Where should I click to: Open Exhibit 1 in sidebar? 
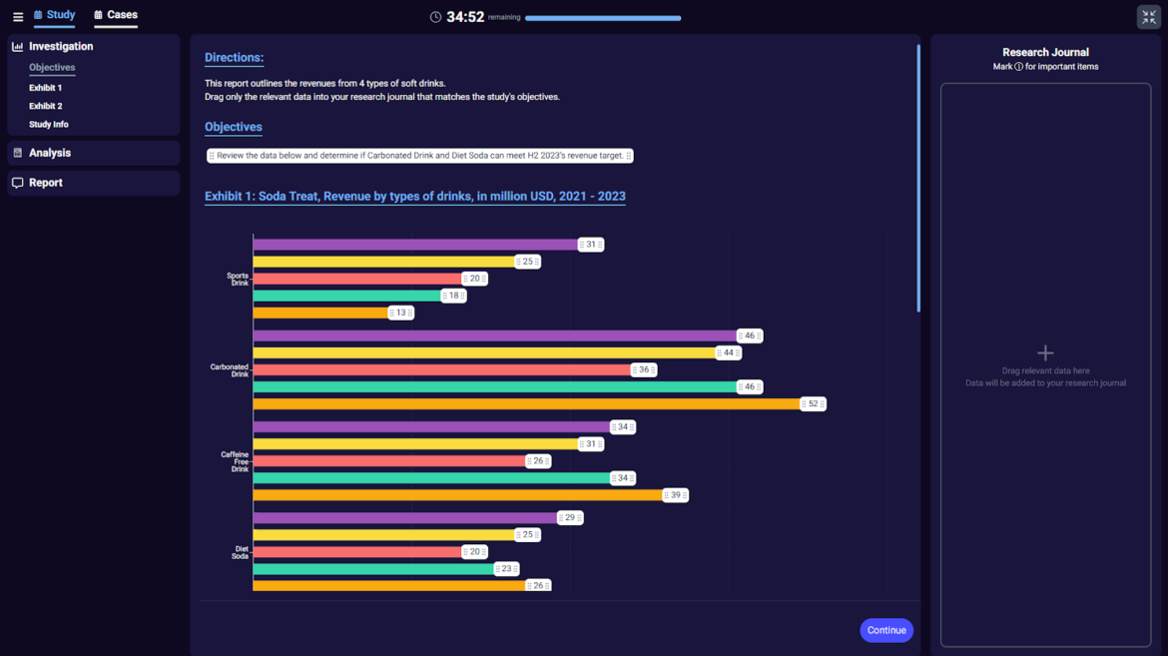[45, 88]
